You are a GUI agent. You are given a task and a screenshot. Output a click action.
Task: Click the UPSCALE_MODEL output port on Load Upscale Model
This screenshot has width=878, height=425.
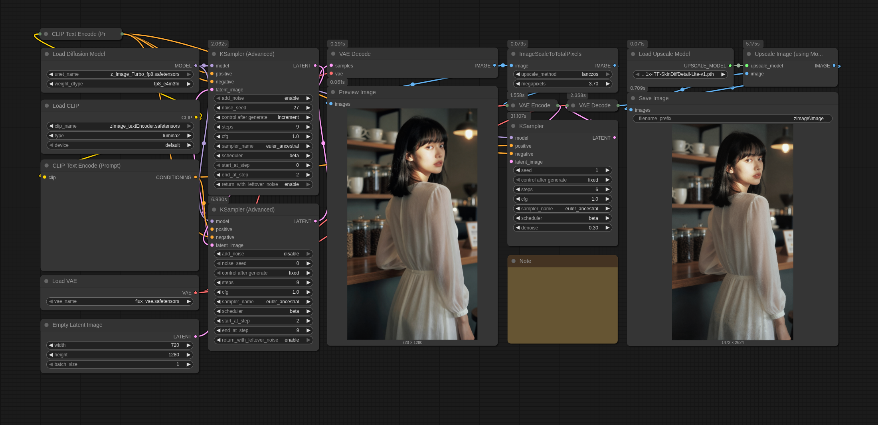730,66
